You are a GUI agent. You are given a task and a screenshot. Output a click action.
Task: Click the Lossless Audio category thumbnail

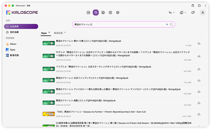(x=49, y=114)
